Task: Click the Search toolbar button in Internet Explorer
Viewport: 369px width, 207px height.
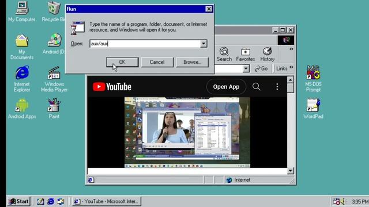Action: click(x=224, y=54)
